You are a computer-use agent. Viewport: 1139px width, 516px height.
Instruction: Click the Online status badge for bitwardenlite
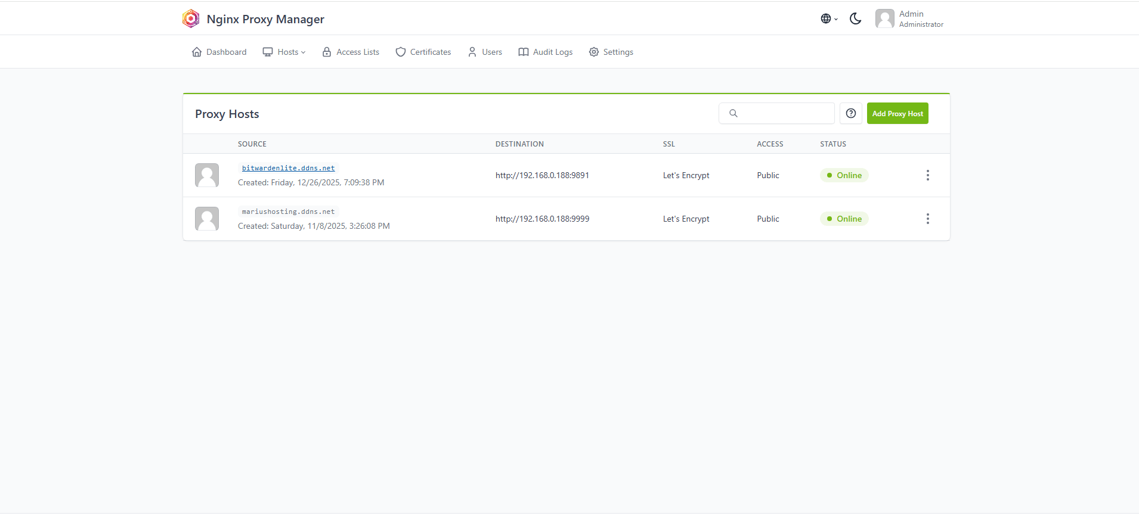click(x=844, y=175)
